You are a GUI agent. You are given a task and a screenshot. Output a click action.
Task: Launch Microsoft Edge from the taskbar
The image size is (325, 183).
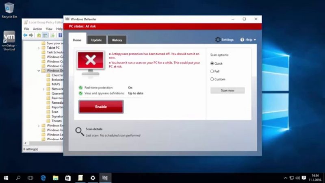43,178
